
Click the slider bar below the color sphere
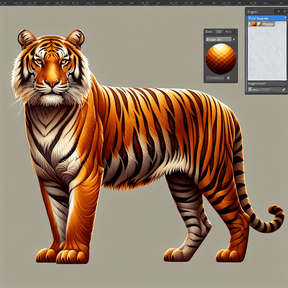coord(215,78)
